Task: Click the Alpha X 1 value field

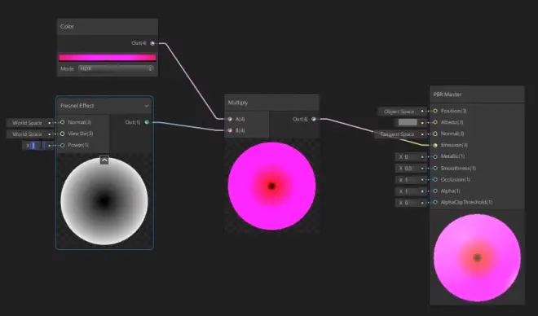Action: click(410, 191)
